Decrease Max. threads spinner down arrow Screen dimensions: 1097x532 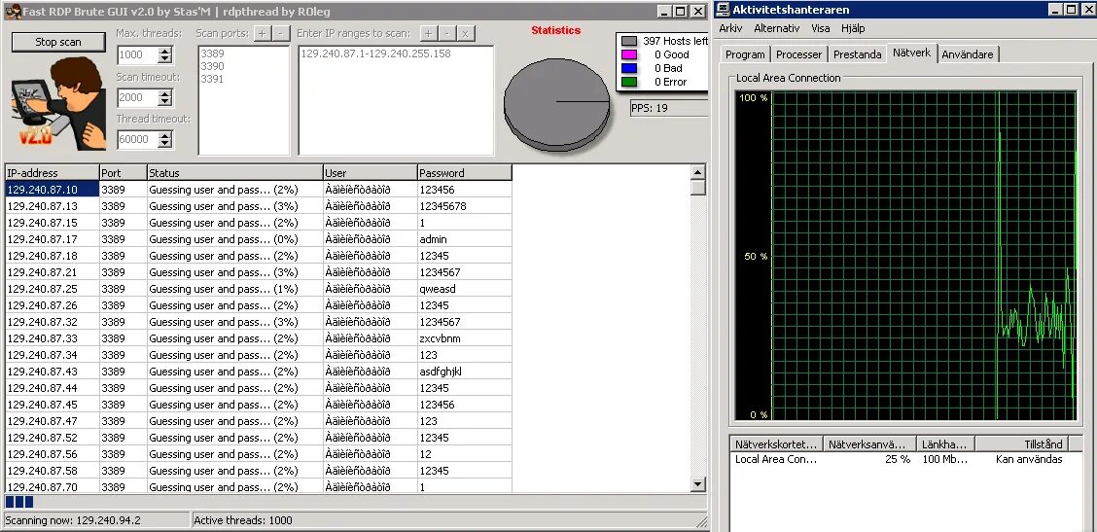click(x=164, y=59)
